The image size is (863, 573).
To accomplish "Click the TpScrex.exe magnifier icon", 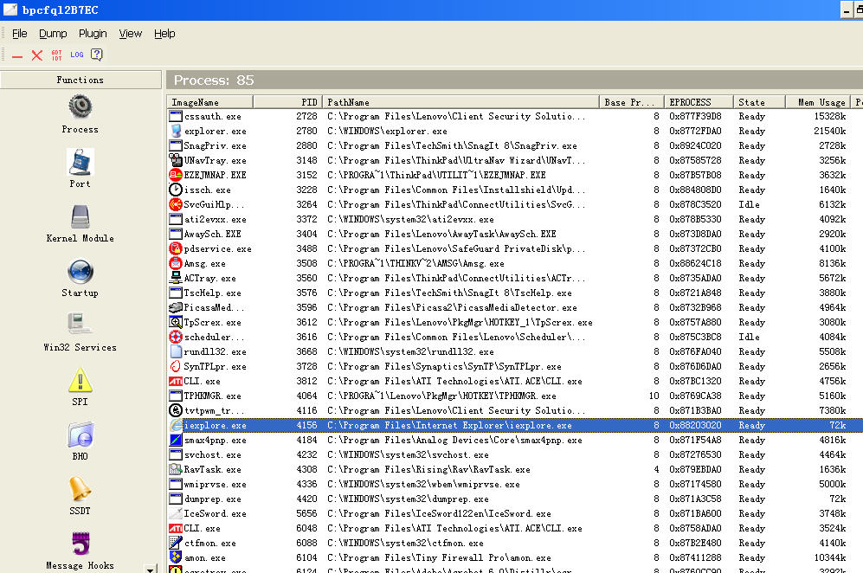I will click(176, 322).
